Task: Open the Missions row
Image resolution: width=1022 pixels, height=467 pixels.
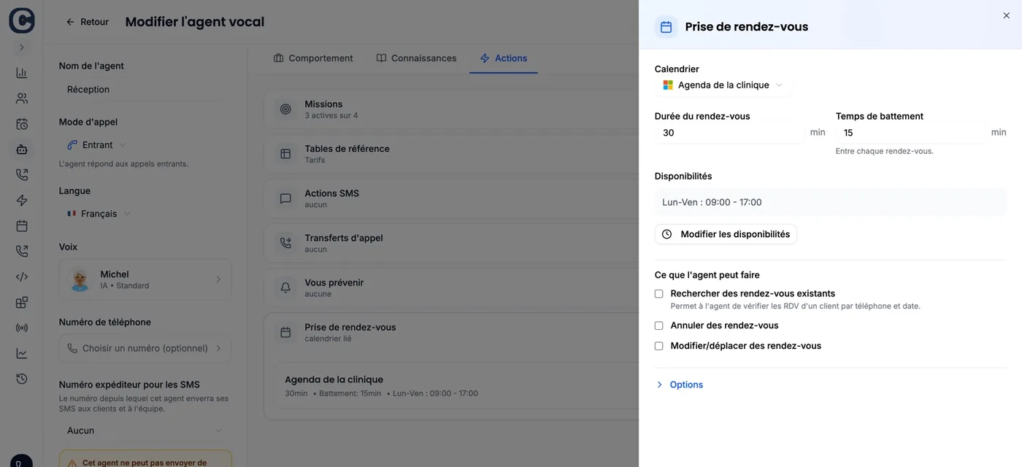Action: [x=451, y=109]
